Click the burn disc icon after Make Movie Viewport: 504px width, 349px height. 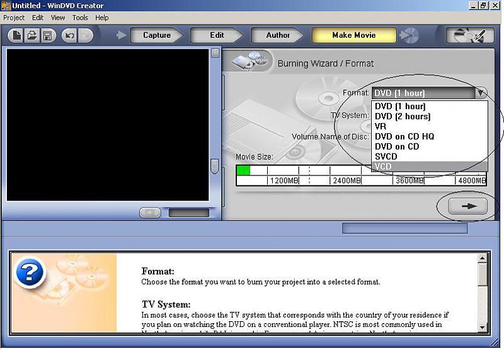(409, 35)
